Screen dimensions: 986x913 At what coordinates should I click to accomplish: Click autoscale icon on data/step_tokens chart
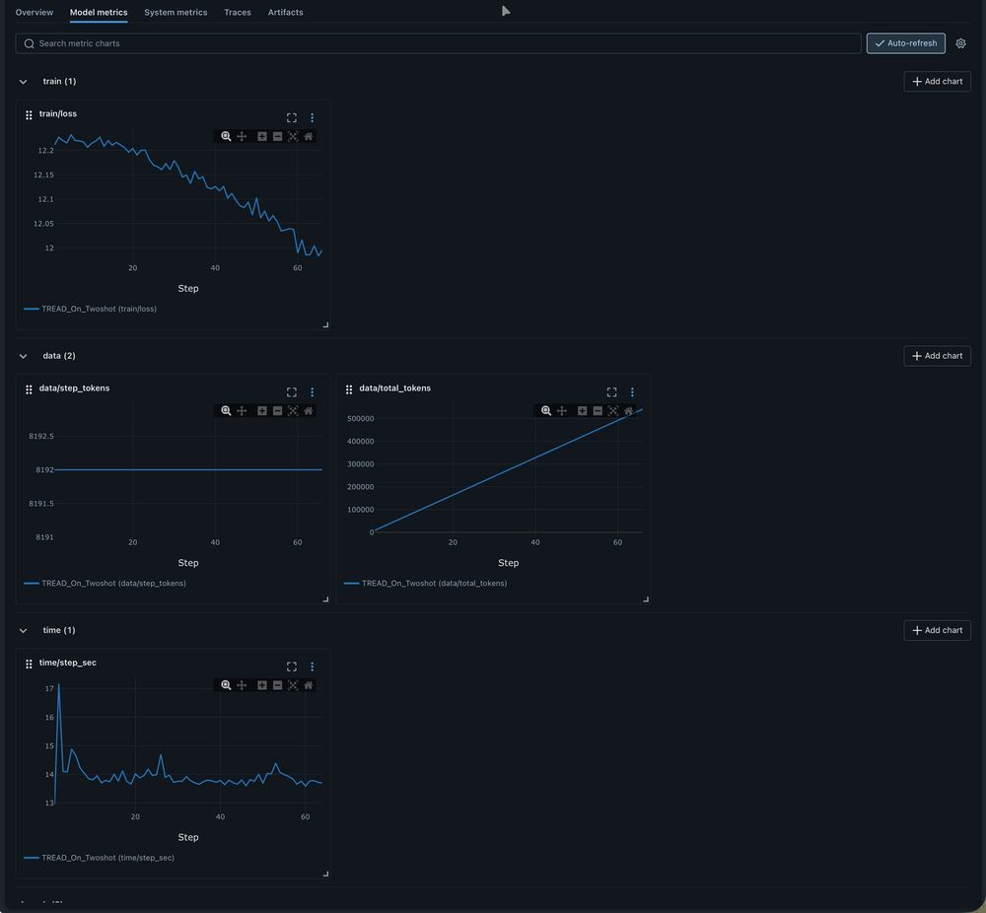(293, 410)
